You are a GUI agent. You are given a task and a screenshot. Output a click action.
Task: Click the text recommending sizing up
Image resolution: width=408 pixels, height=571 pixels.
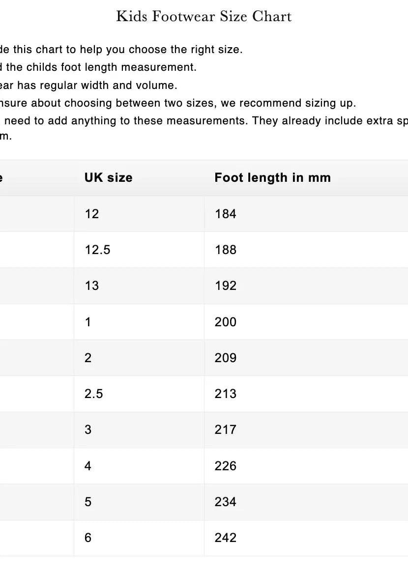pos(177,103)
